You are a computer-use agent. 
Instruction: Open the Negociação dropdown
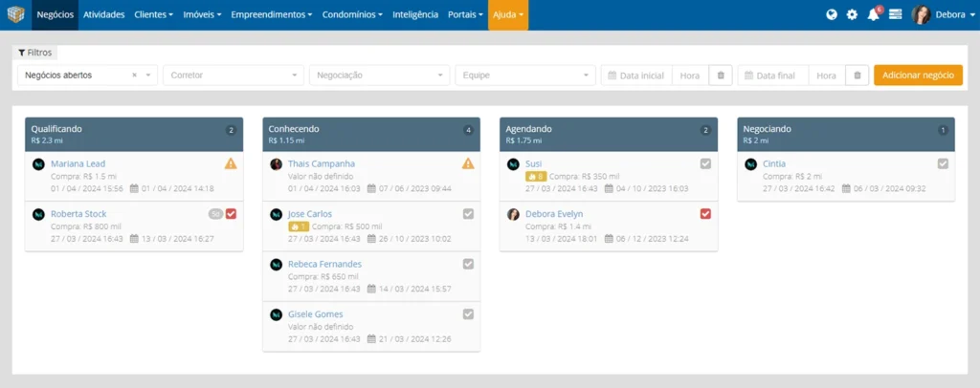[379, 75]
